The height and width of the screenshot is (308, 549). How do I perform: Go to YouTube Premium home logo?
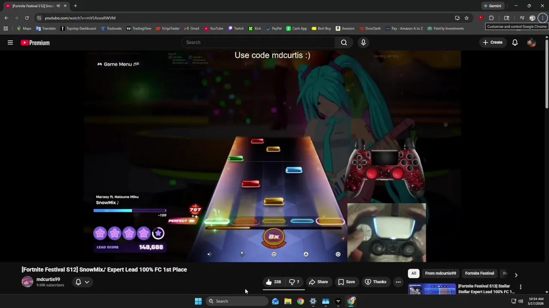(35, 43)
